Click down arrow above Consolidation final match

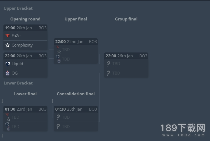(53, 101)
